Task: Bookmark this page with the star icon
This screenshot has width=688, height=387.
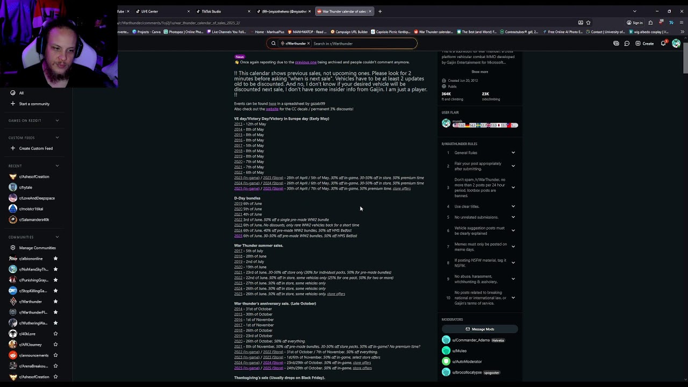Action: [588, 23]
